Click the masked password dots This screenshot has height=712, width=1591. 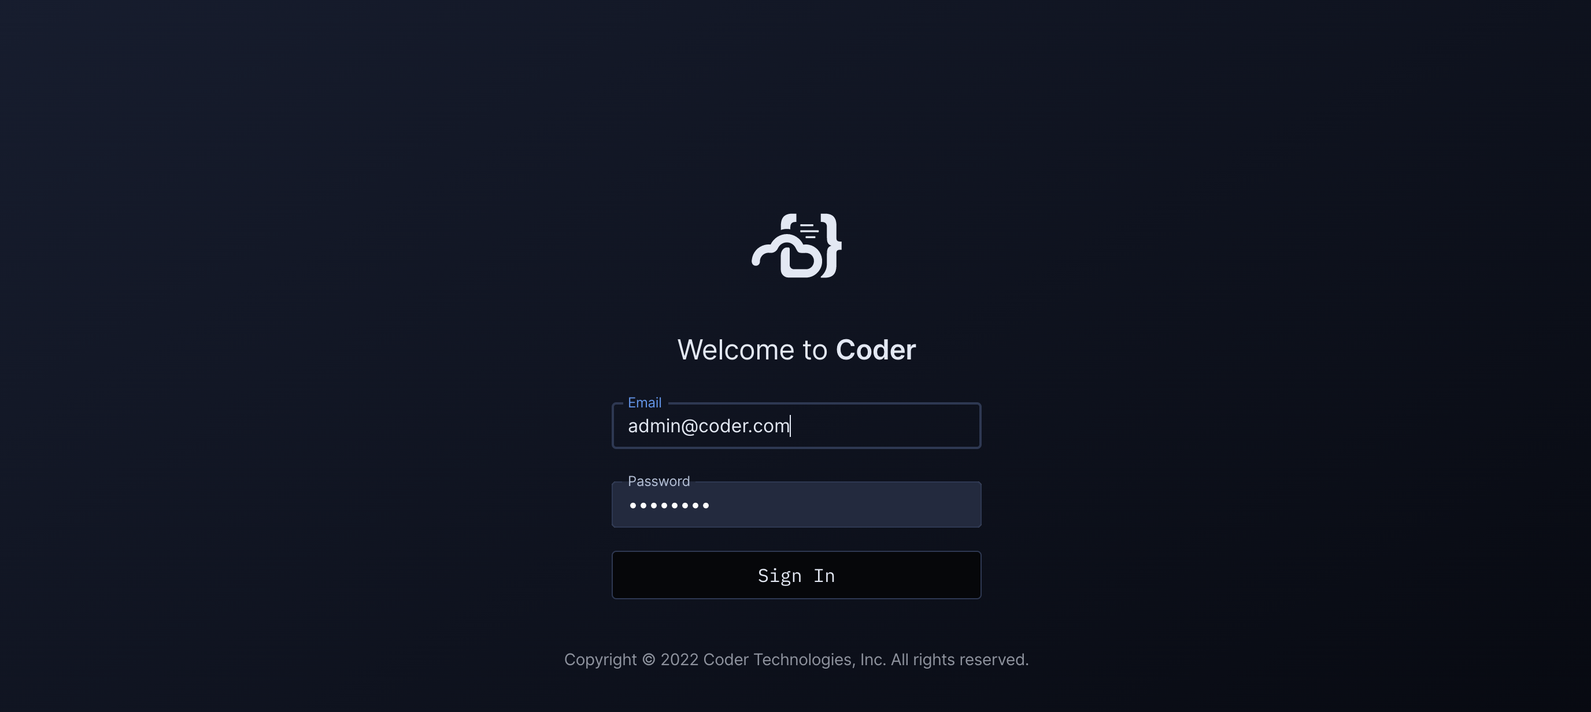tap(669, 505)
